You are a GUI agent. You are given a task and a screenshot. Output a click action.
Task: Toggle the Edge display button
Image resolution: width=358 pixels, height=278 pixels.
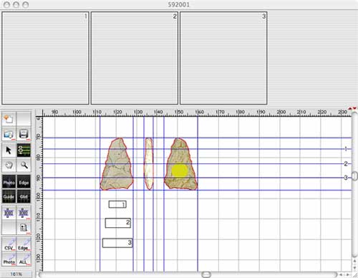tap(24, 183)
